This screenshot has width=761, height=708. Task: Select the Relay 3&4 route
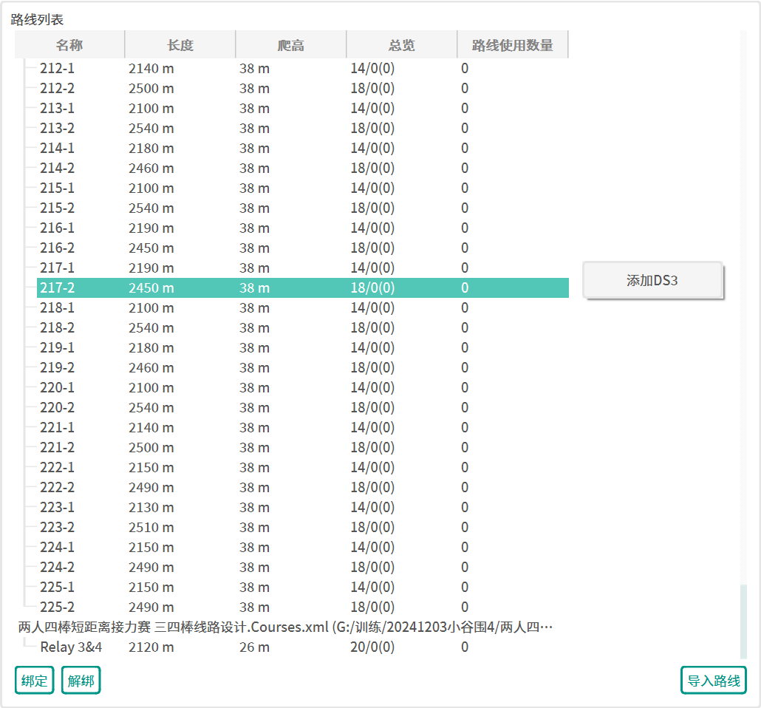[x=71, y=647]
